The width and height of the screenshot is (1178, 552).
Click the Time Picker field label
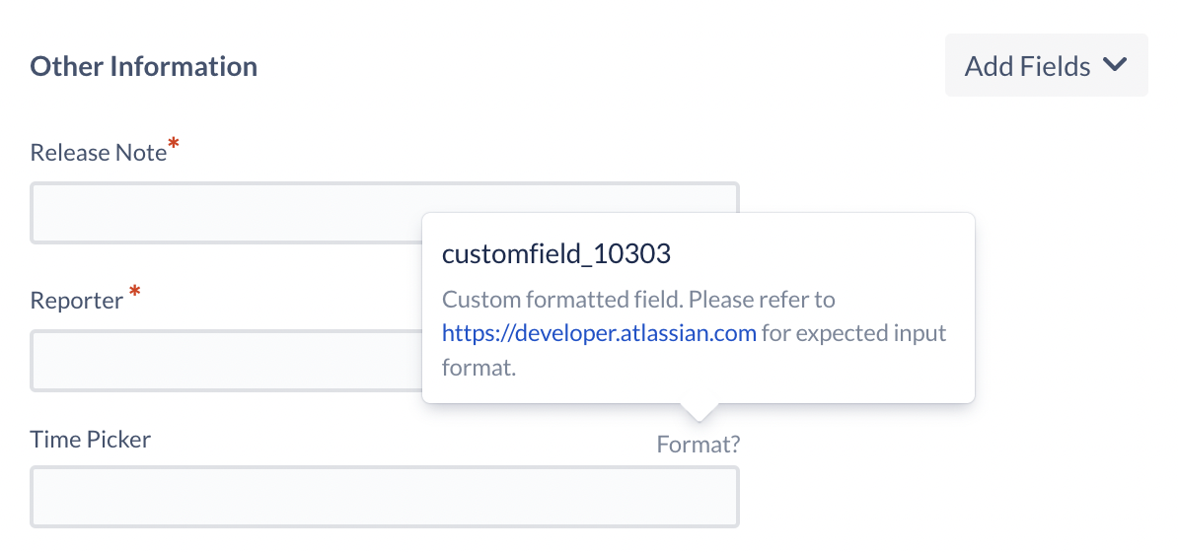[90, 439]
